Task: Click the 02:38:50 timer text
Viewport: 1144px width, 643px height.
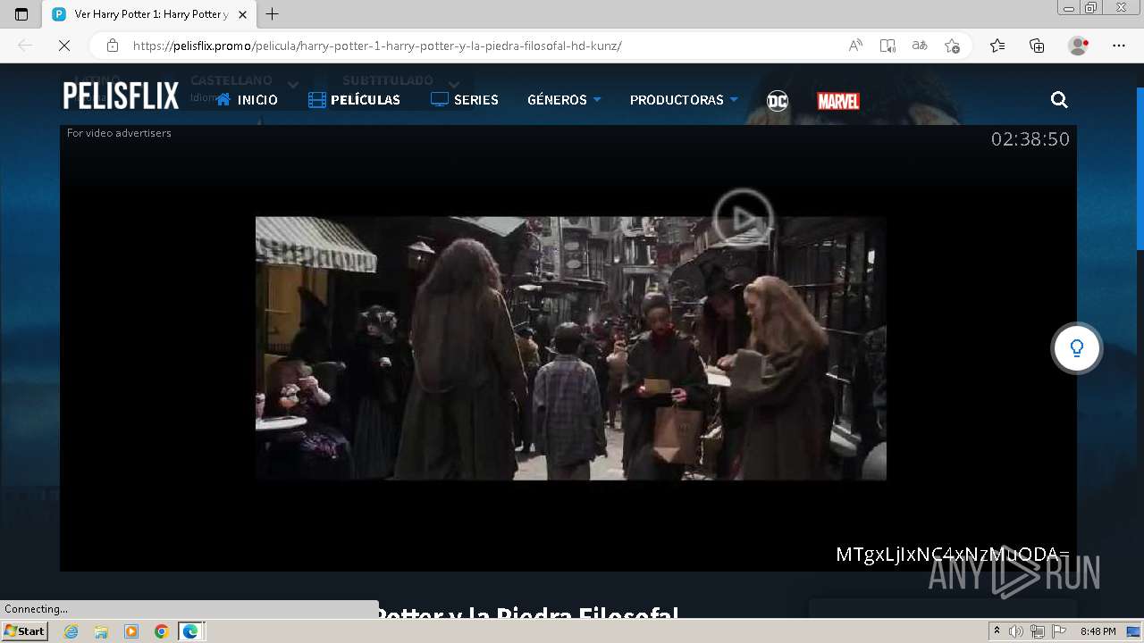Action: (x=1030, y=139)
